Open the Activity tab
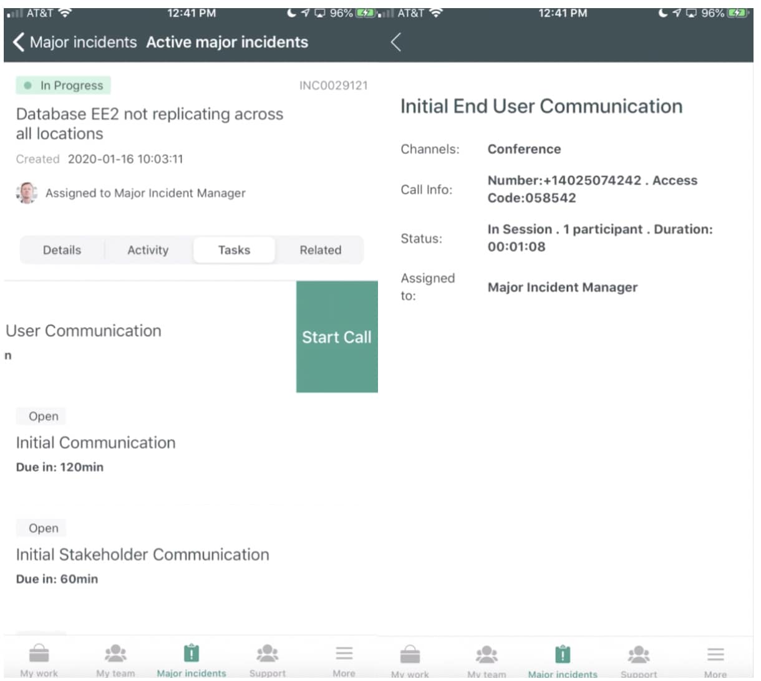The image size is (761, 681). point(147,249)
